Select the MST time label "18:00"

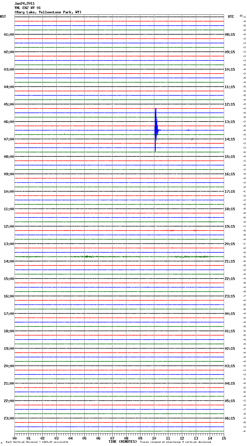(9, 331)
